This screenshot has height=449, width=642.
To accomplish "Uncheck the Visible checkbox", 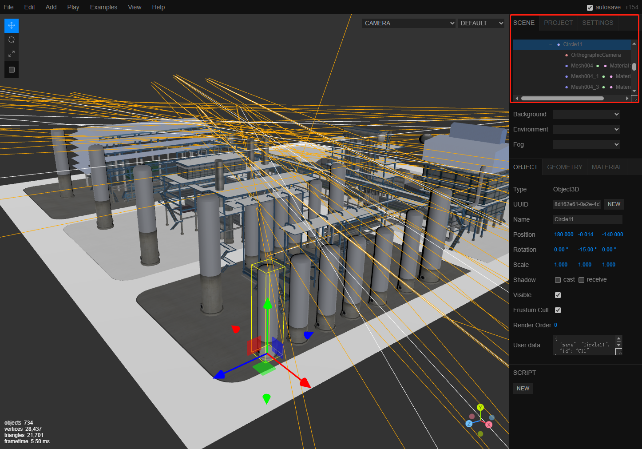I will (x=558, y=295).
